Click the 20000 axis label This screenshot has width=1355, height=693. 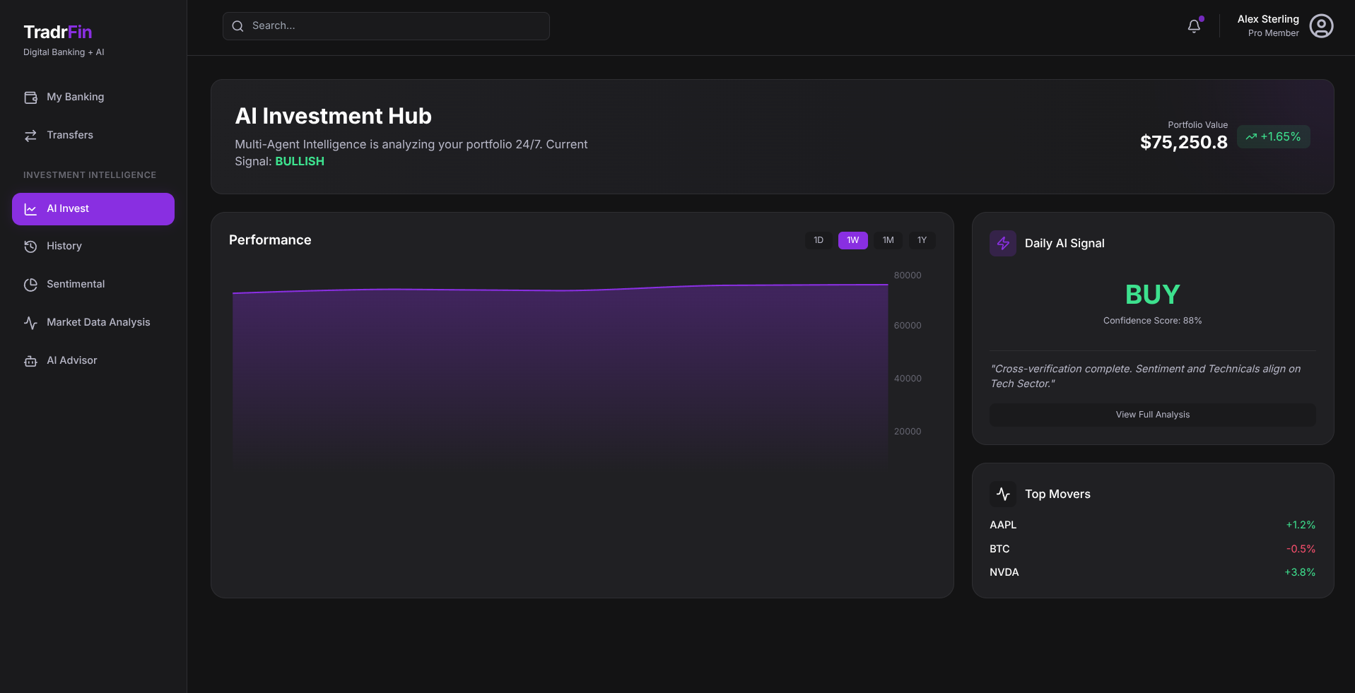tap(908, 432)
